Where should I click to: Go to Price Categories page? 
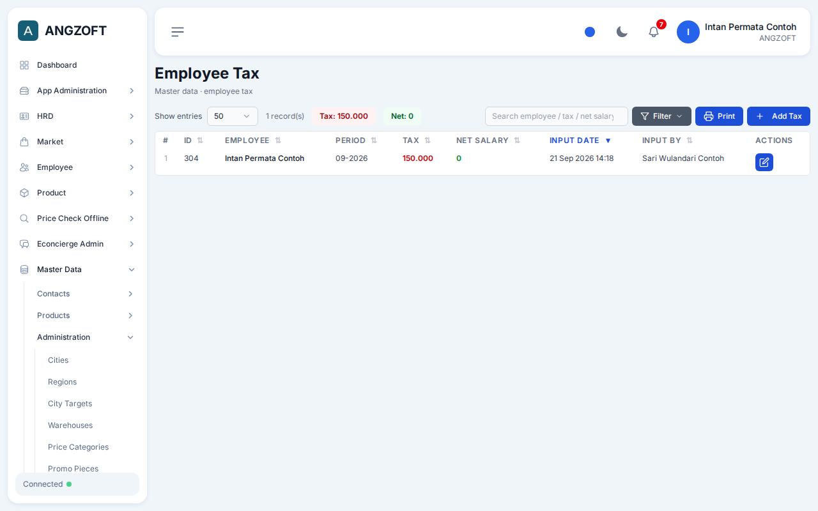pos(78,447)
